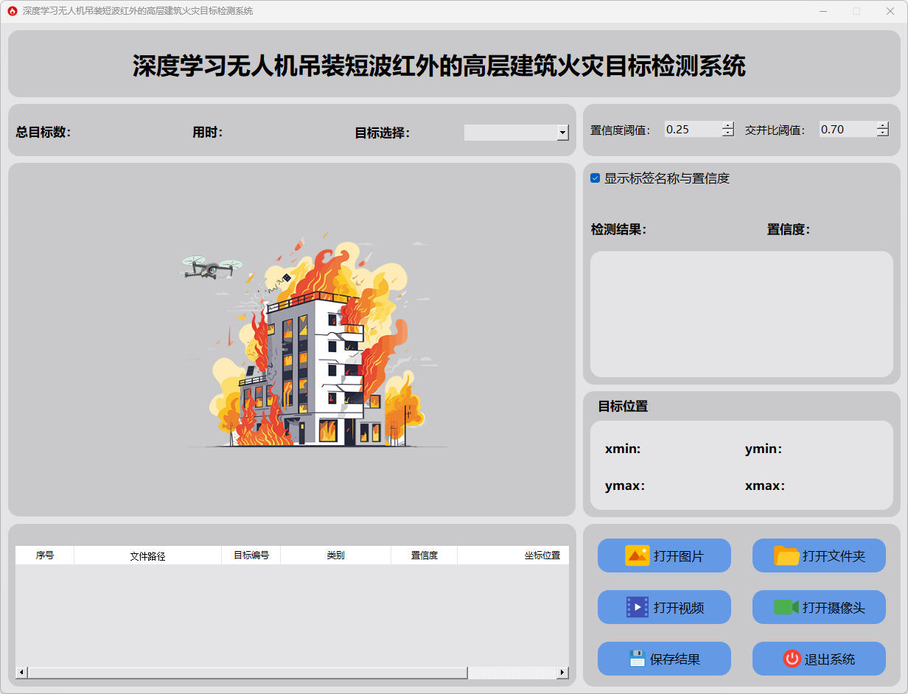This screenshot has height=694, width=908.
Task: Decrease the 交并比阈值 value with down arrow
Action: (883, 133)
